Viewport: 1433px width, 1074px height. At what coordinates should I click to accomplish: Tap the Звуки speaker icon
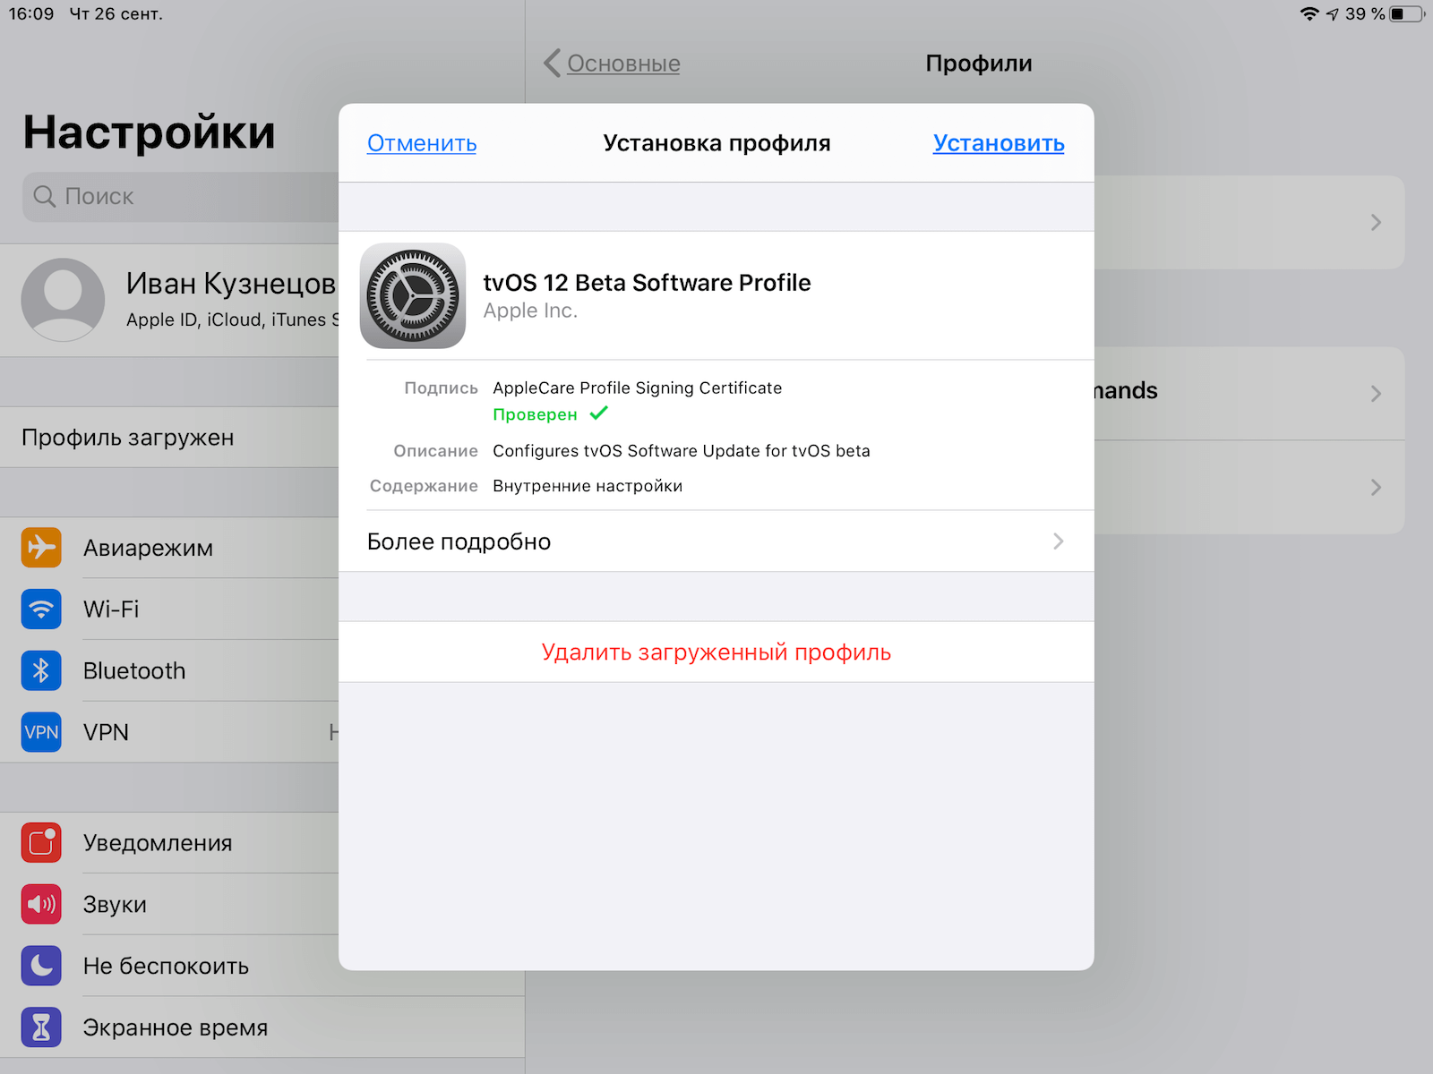pyautogui.click(x=41, y=904)
